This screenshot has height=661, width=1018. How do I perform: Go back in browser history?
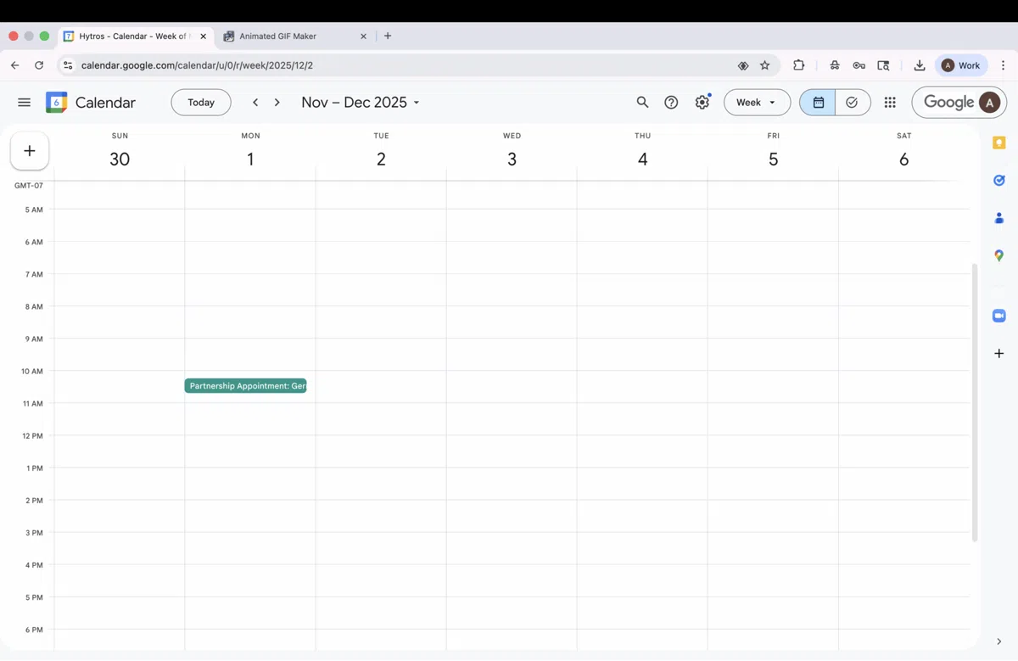coord(14,65)
